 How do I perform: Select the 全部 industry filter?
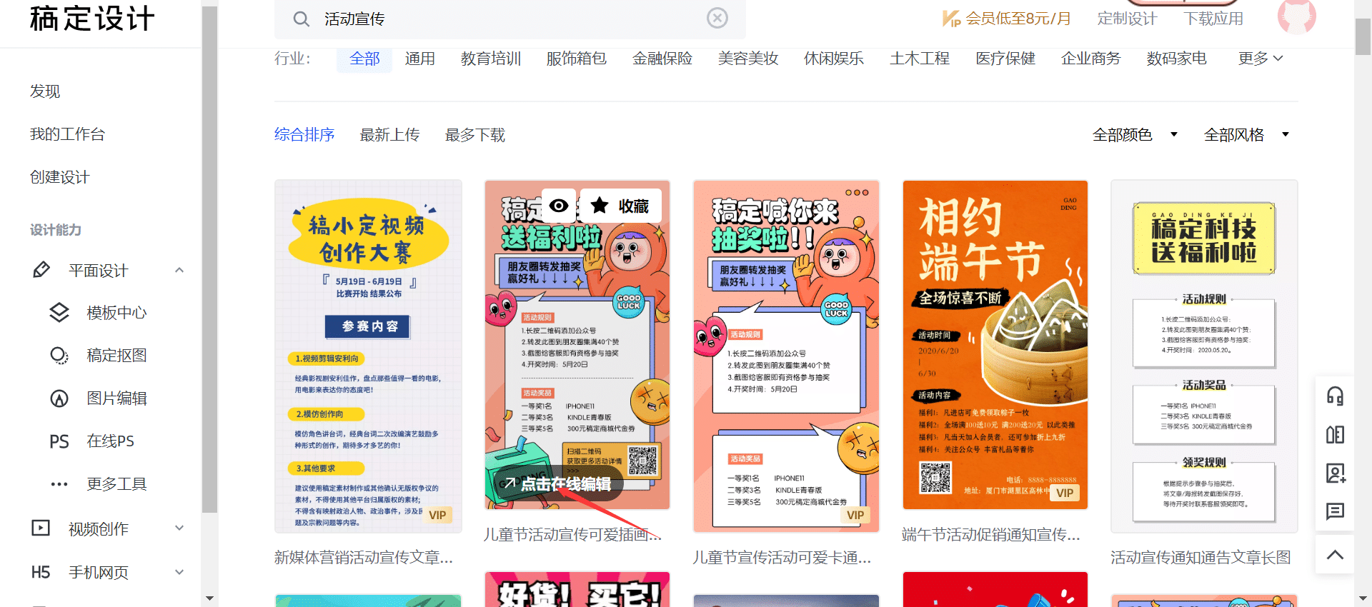pyautogui.click(x=364, y=58)
